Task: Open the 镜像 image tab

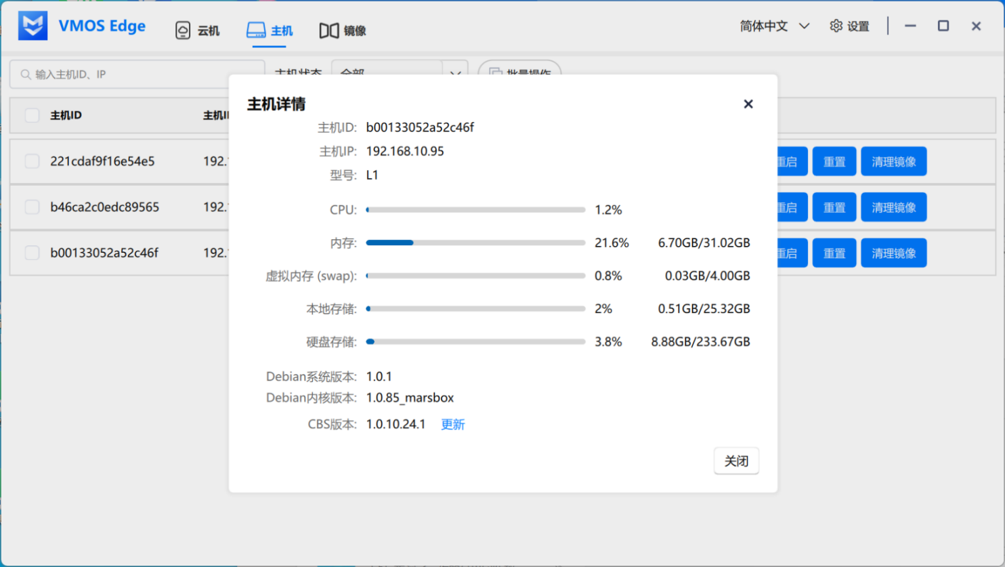Action: (x=343, y=30)
